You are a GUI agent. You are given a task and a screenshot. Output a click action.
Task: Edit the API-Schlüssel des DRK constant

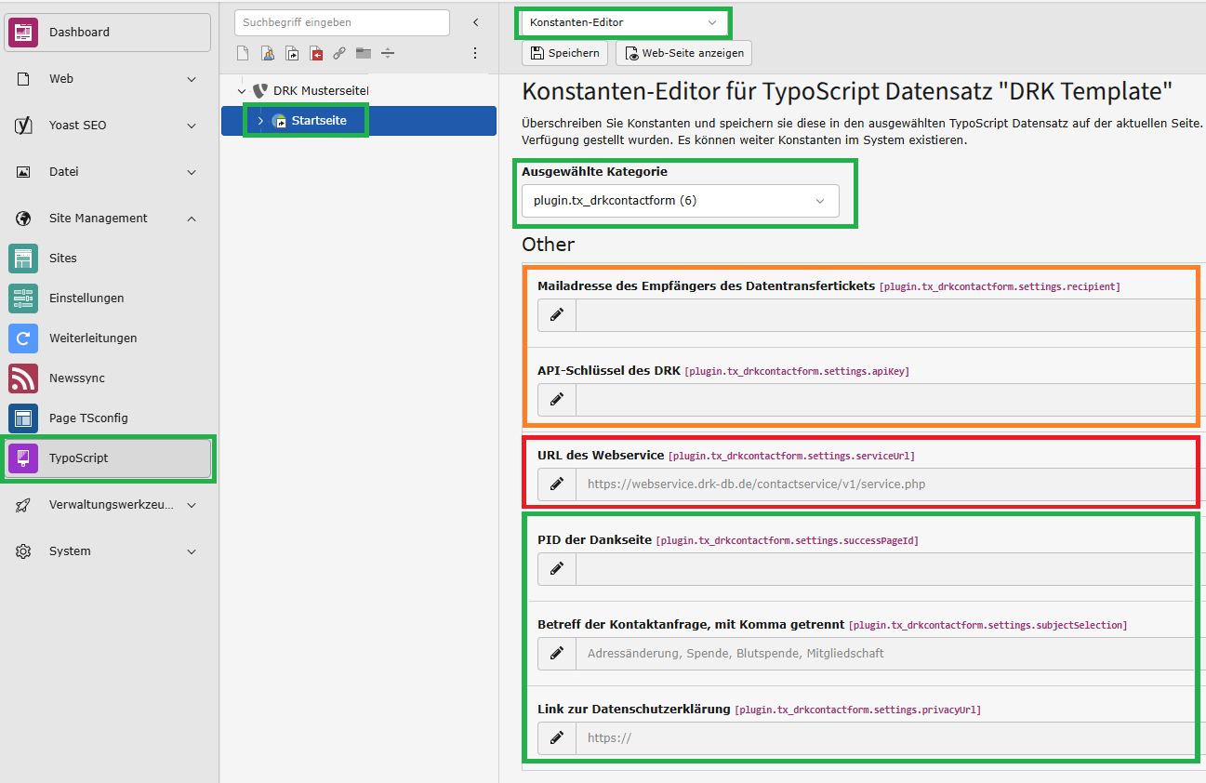tap(556, 400)
